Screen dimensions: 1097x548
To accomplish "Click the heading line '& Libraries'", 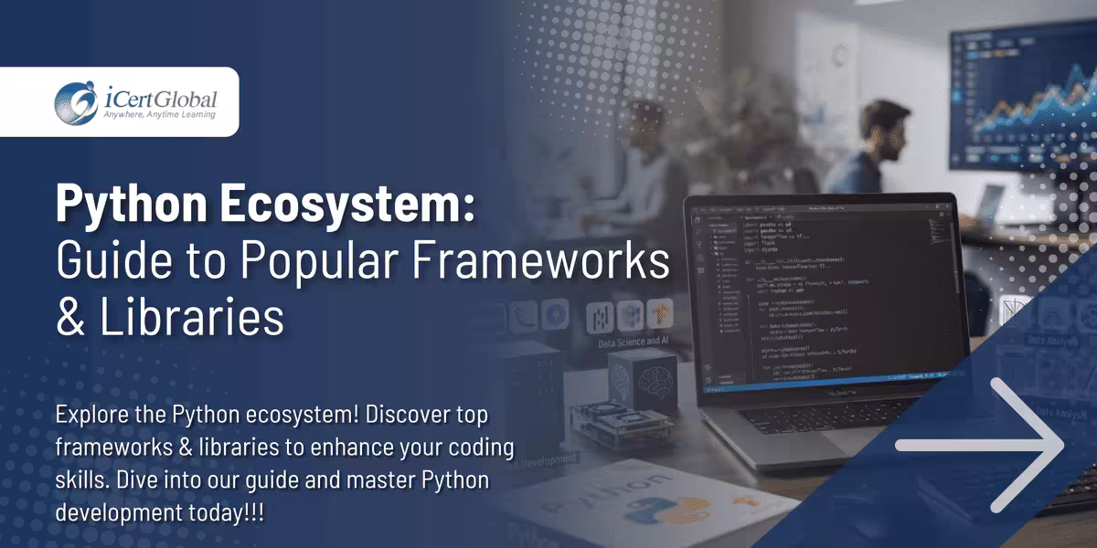I will click(170, 319).
